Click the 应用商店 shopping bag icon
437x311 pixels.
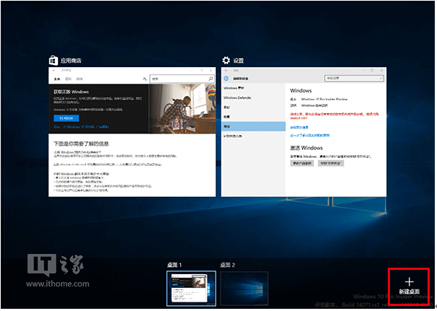(x=53, y=61)
